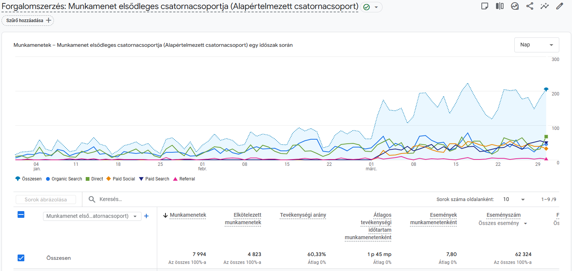
Task: Click the plus icon in 'Szűrő hozzáadása' chip
Action: click(x=48, y=20)
